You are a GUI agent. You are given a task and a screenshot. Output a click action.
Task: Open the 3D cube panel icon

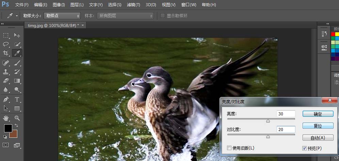[x=324, y=47]
